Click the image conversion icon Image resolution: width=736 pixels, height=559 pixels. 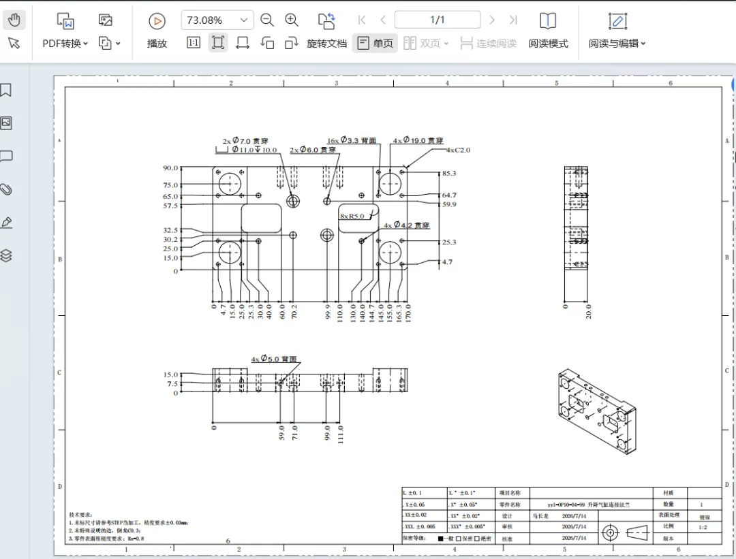tap(105, 20)
